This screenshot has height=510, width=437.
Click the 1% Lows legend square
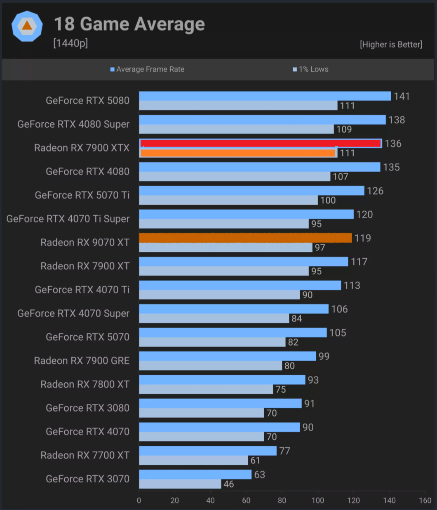(x=295, y=70)
